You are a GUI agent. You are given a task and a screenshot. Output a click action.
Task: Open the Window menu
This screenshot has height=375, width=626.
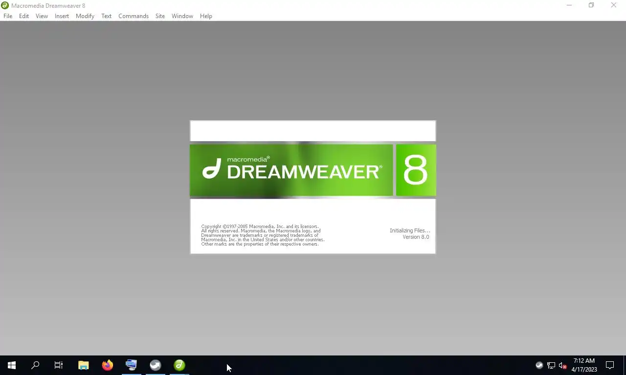pos(182,16)
